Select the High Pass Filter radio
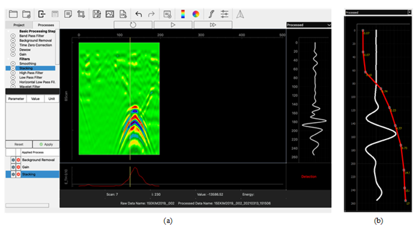Image resolution: width=418 pixels, height=230 pixels. [x=13, y=73]
